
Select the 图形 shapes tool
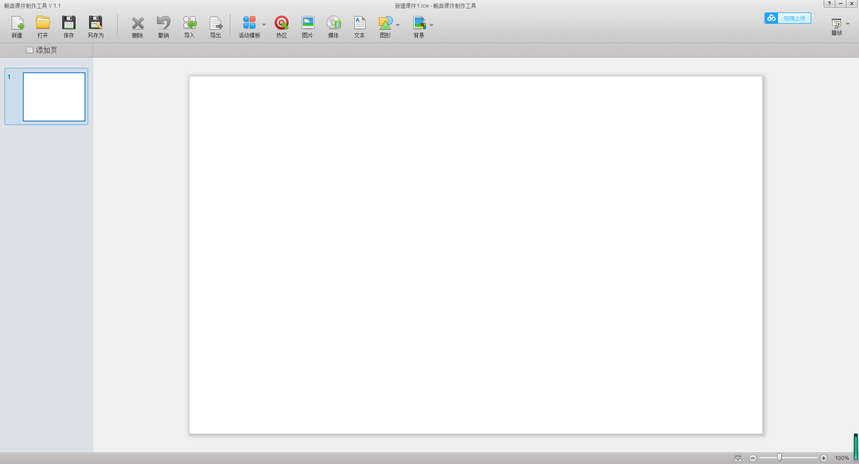click(x=386, y=27)
